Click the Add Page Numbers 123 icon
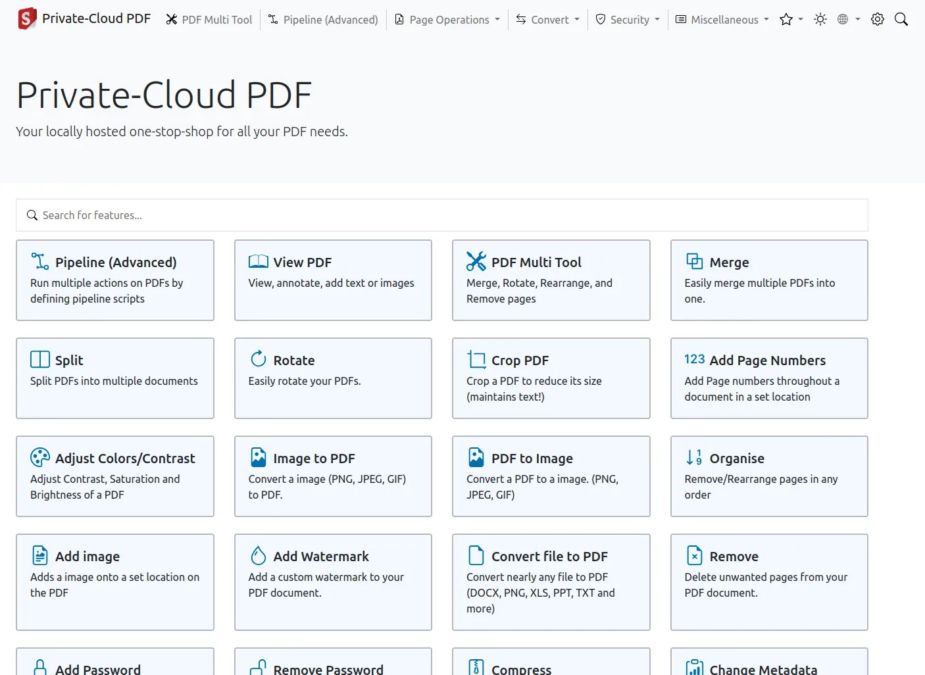Screen dimensions: 925x675 click(694, 359)
